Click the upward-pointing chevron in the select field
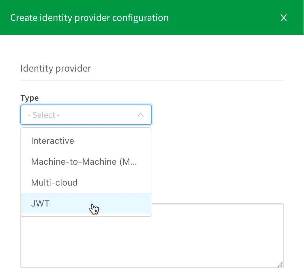The width and height of the screenshot is (304, 273). (x=141, y=115)
